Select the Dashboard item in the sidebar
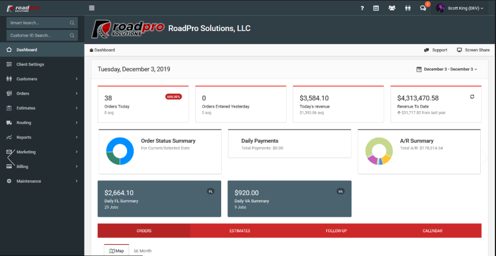Screen dimensions: 496x256 click(x=42, y=50)
